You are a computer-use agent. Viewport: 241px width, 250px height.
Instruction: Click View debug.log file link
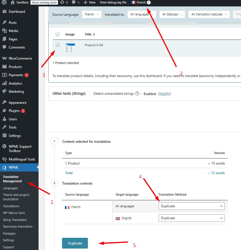(113, 2)
